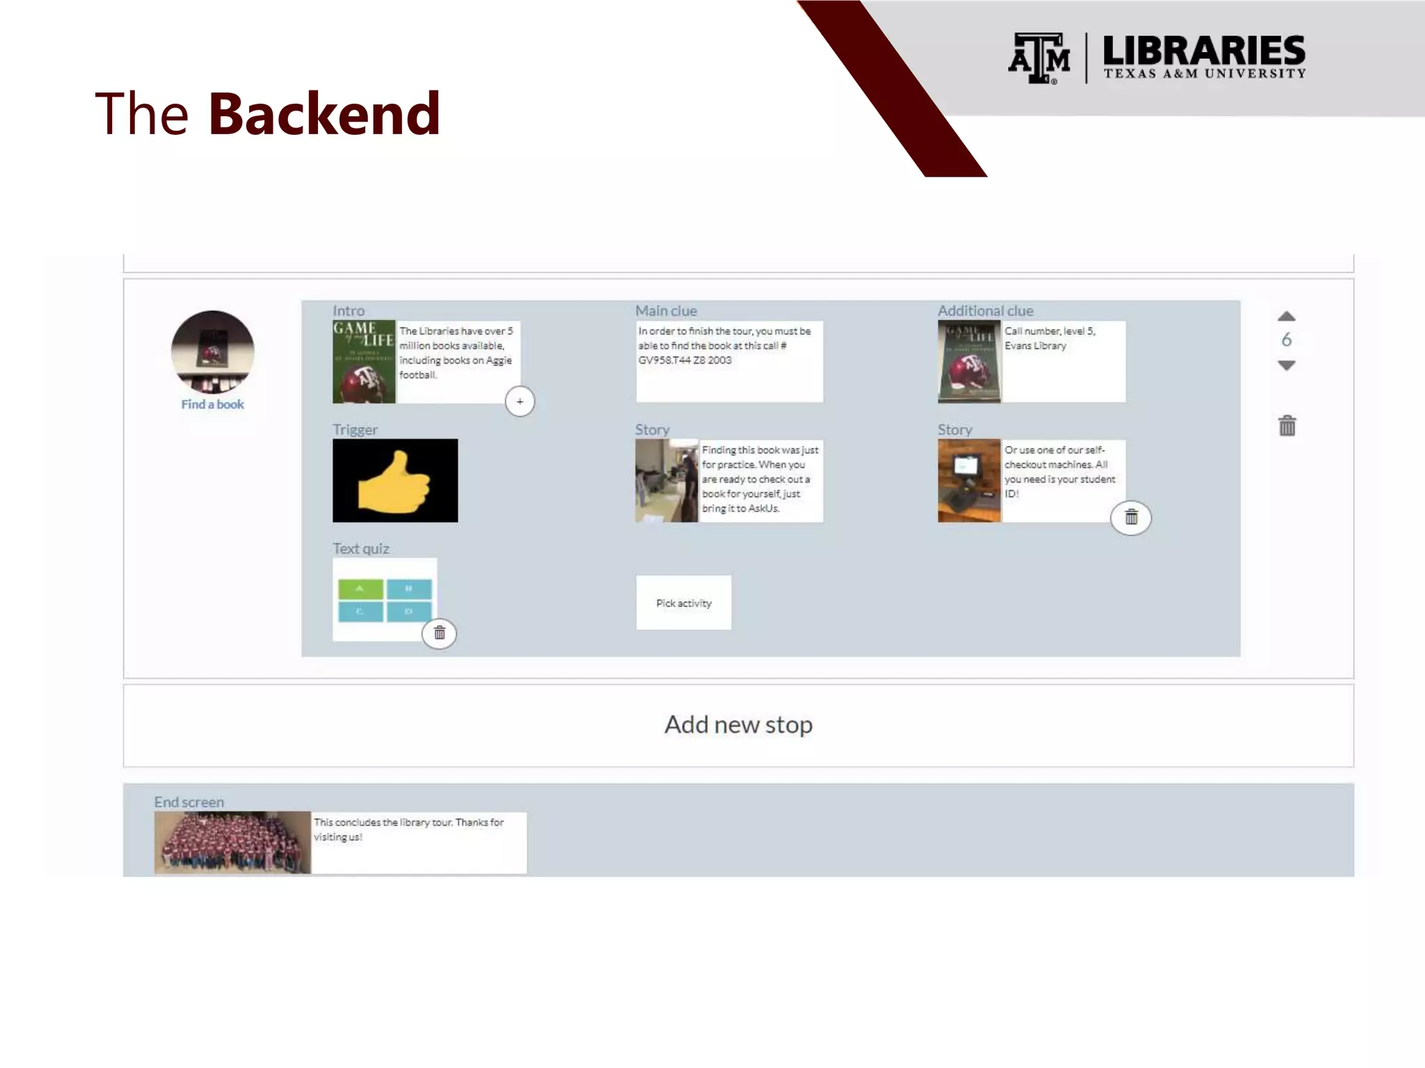Viewport: 1425px width, 1068px height.
Task: Click the plus icon on Intro card
Action: [x=520, y=401]
